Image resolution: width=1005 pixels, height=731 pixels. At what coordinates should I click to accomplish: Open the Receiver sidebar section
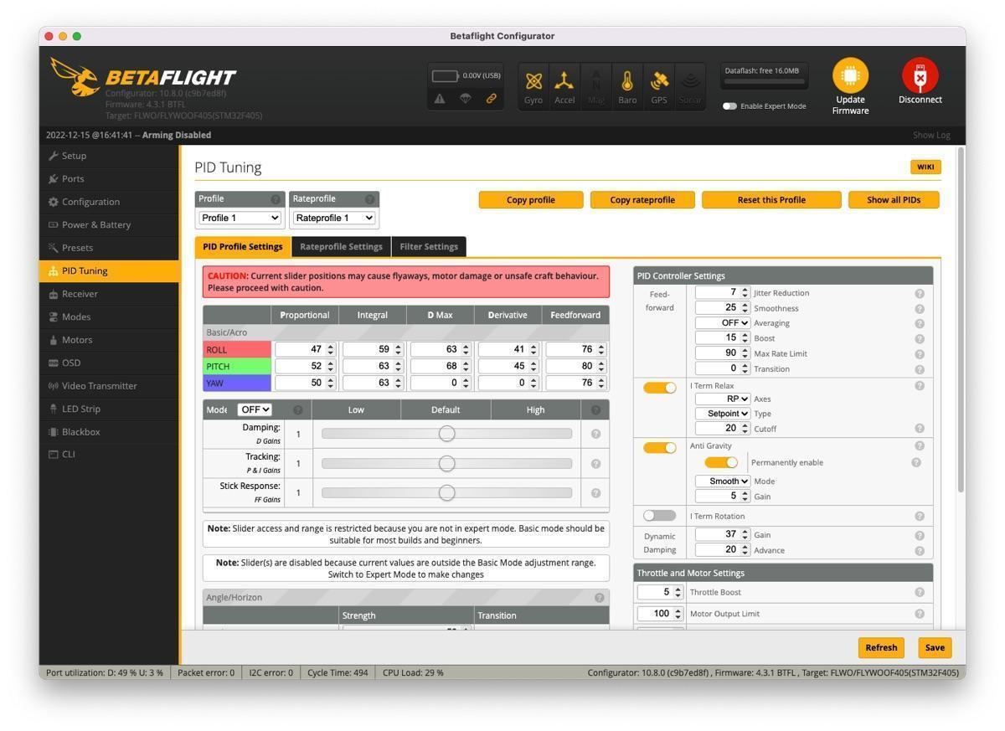click(109, 294)
